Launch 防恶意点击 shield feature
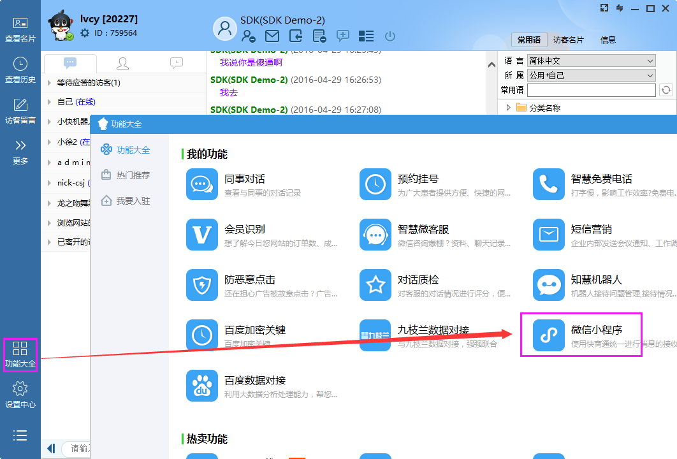The height and width of the screenshot is (459, 677). 202,285
